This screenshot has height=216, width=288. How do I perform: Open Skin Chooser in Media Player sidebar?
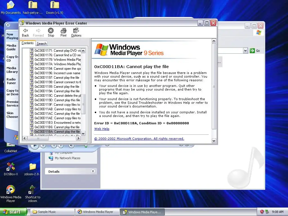point(12,115)
